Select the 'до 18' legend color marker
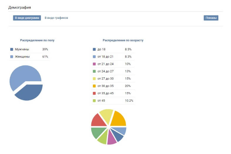 (94, 49)
